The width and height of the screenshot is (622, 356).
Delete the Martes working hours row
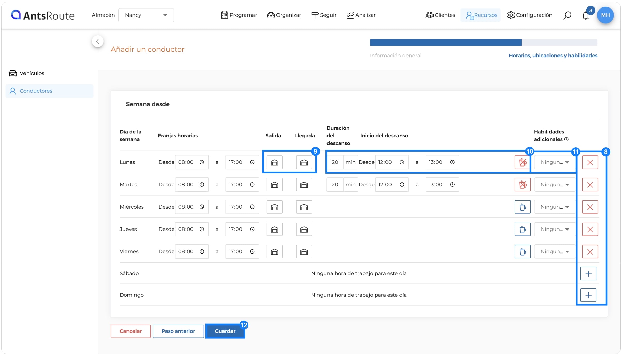pyautogui.click(x=590, y=185)
